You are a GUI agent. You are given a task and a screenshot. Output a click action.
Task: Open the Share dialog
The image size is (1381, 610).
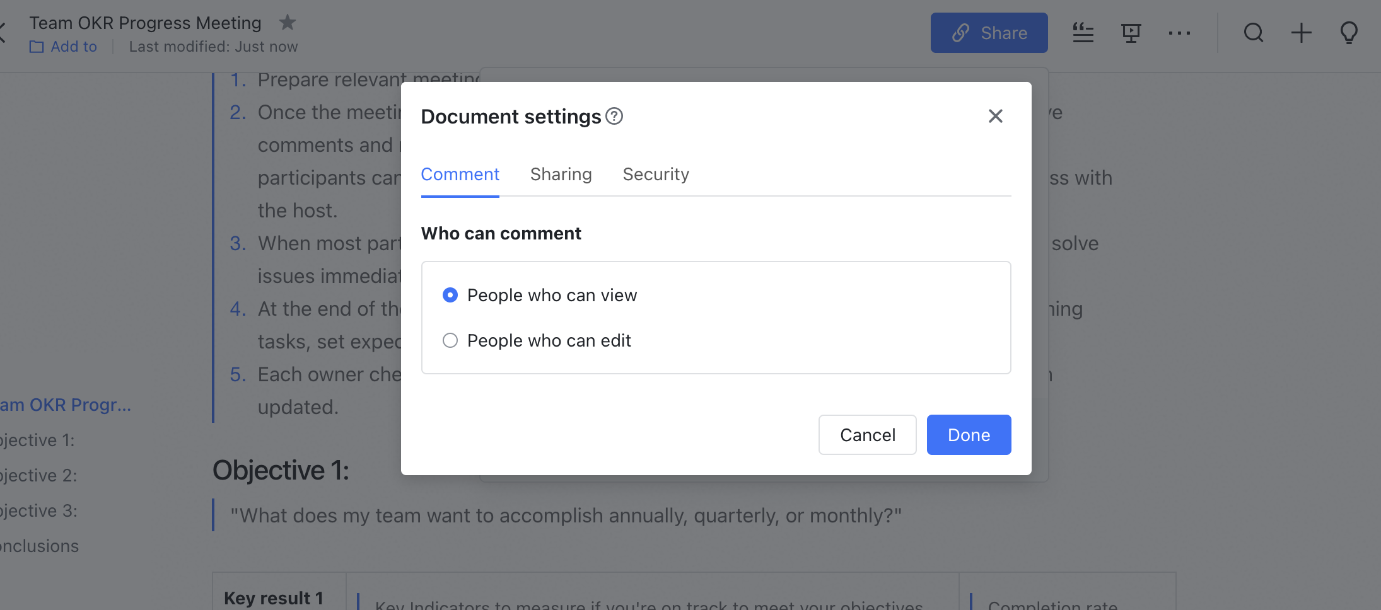pos(988,33)
